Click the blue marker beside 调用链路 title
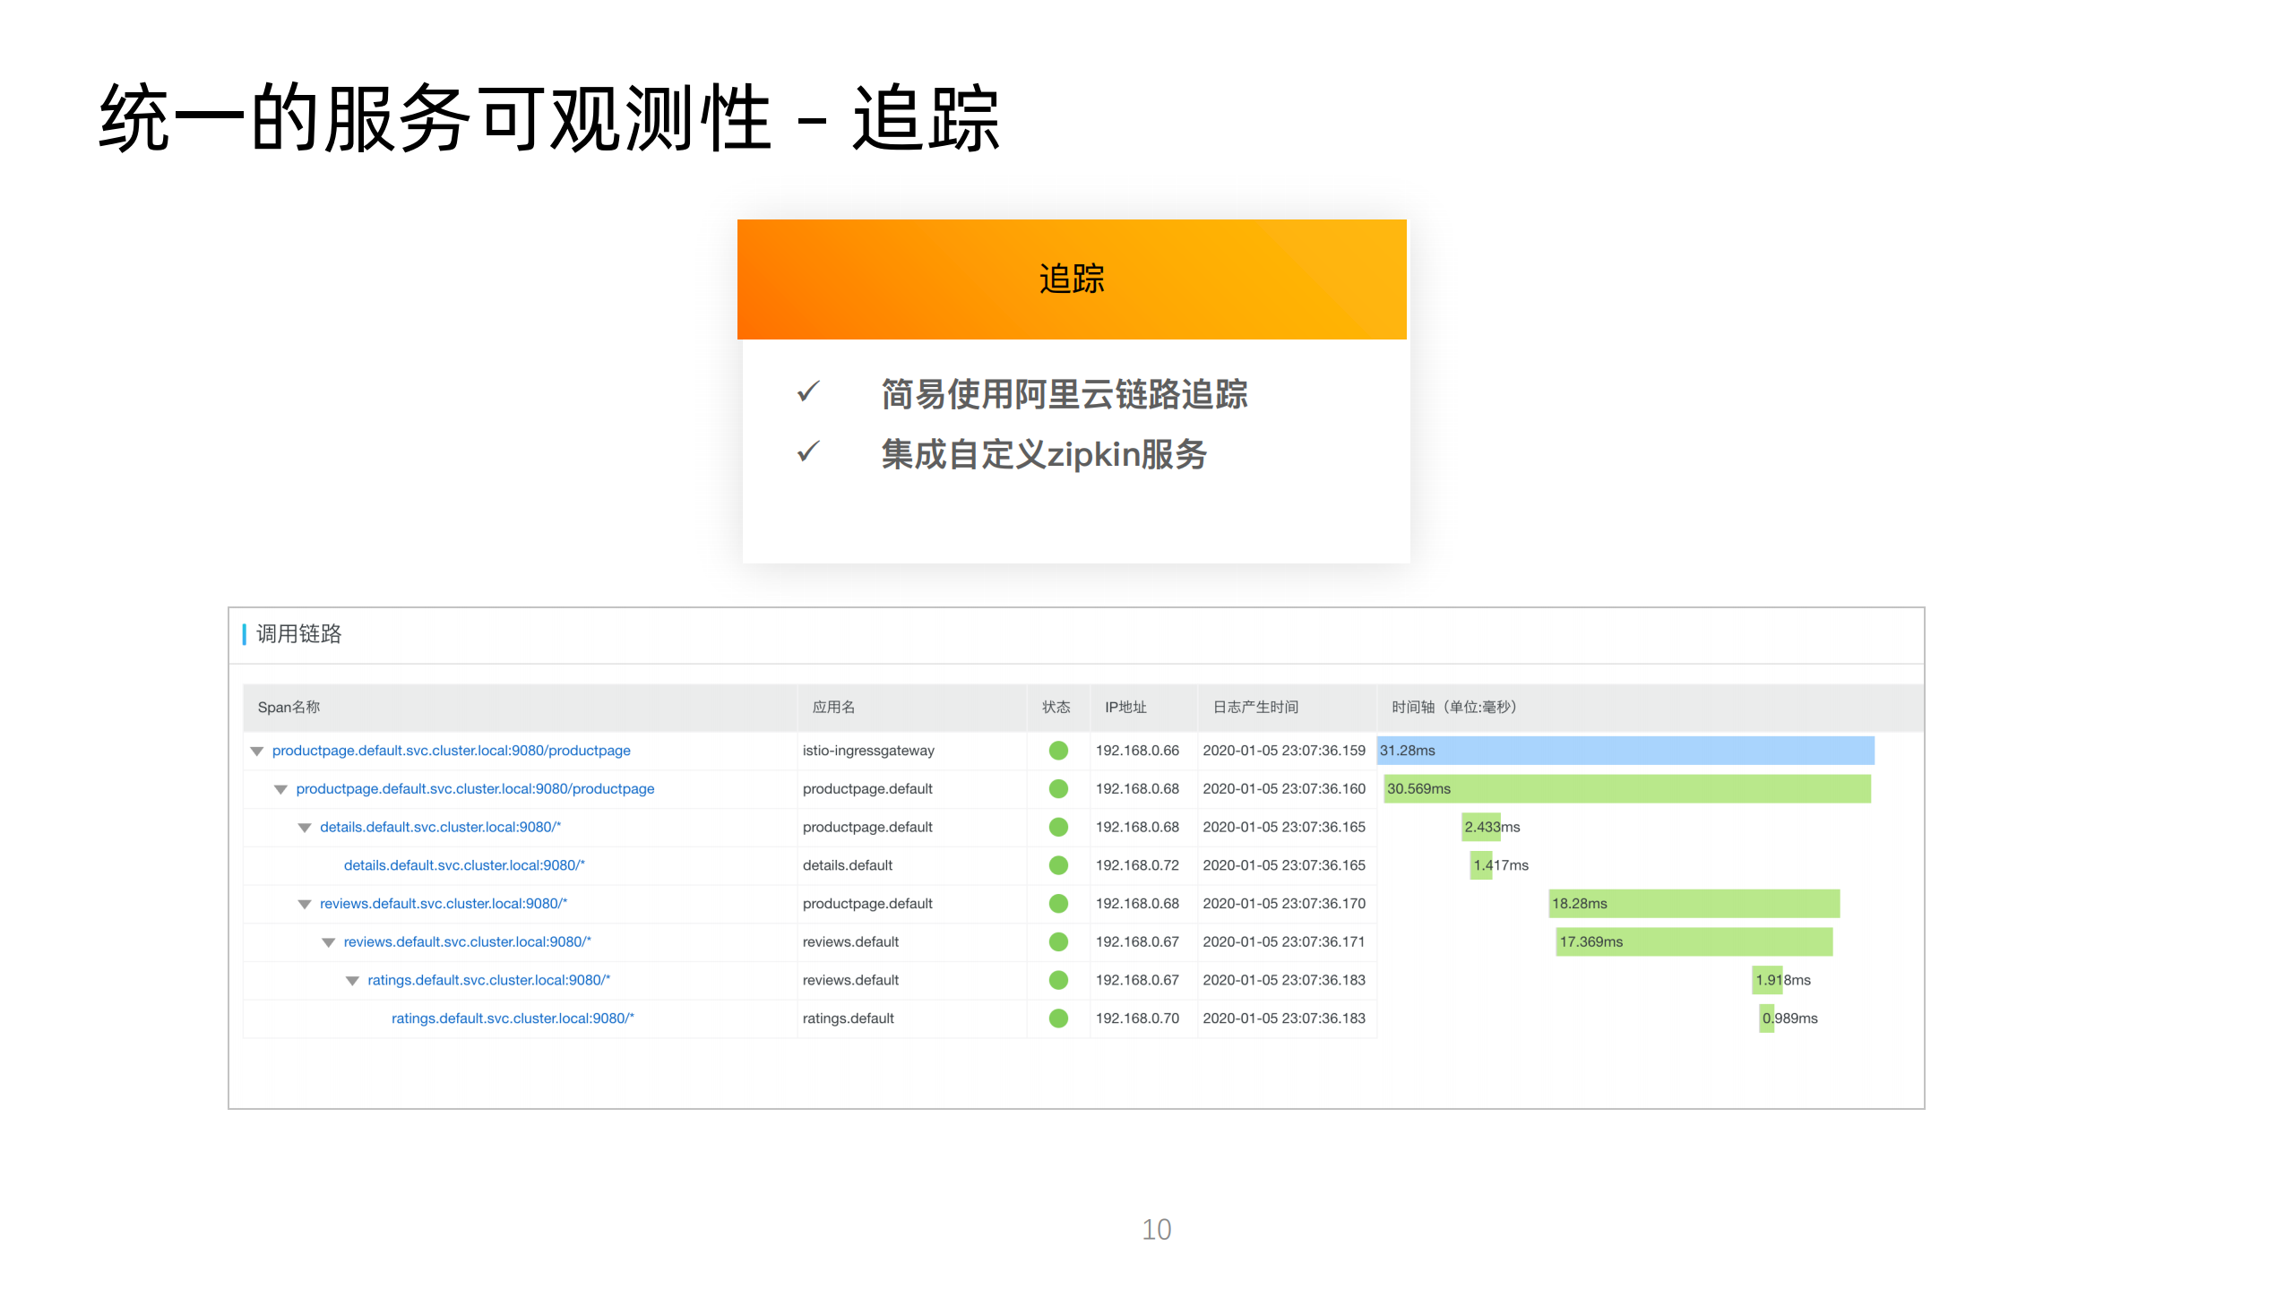 click(x=243, y=635)
